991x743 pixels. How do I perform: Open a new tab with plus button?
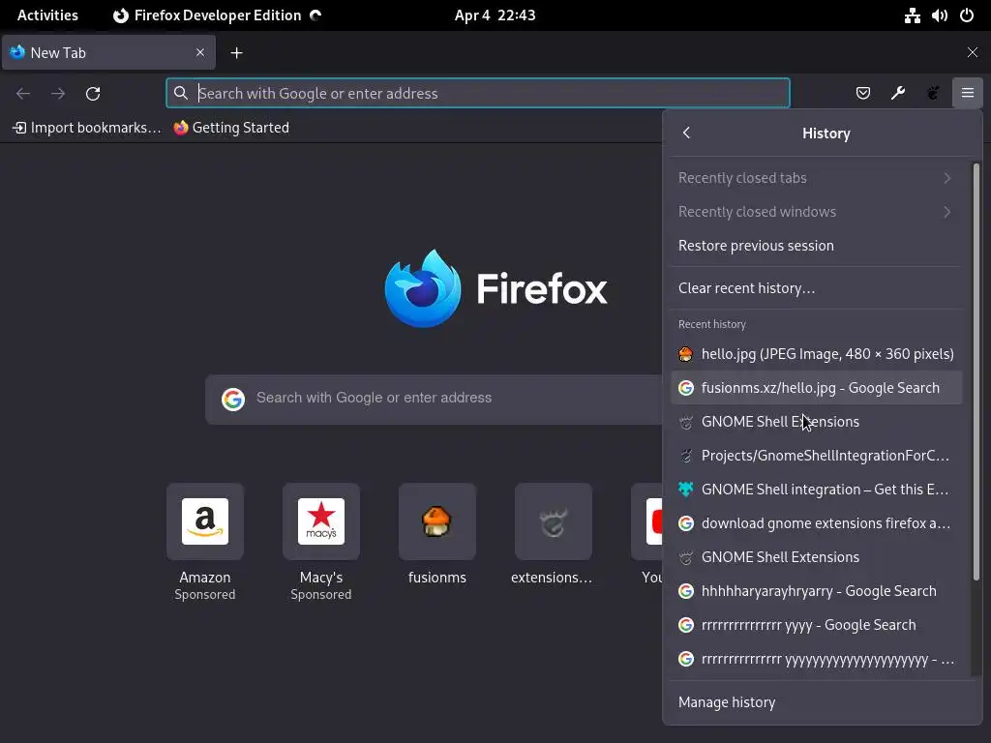point(236,53)
